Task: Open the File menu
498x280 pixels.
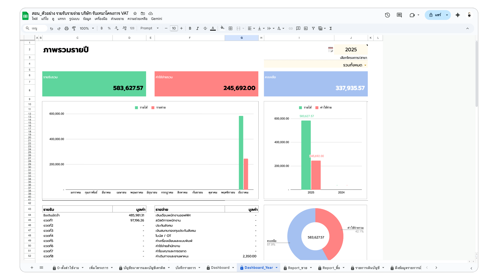Action: click(35, 19)
